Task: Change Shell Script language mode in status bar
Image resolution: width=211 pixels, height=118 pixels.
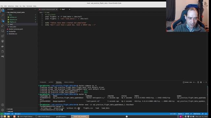Action: click(197, 114)
